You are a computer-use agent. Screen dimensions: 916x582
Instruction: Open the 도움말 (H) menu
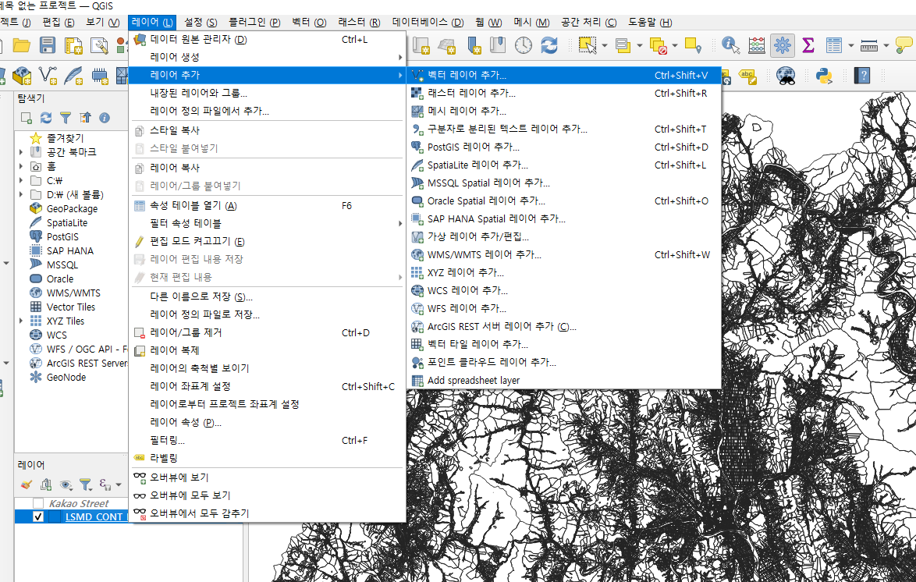coord(650,22)
